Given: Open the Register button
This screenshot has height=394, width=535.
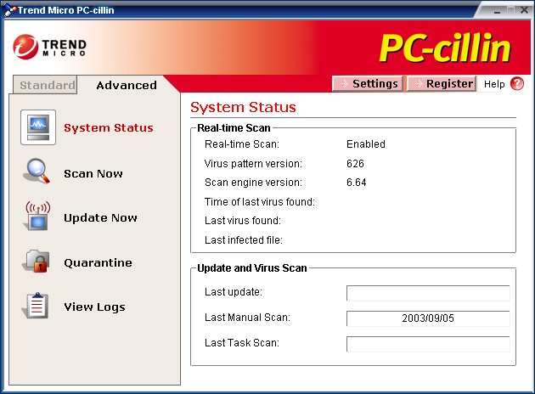Looking at the screenshot, I should (x=442, y=83).
